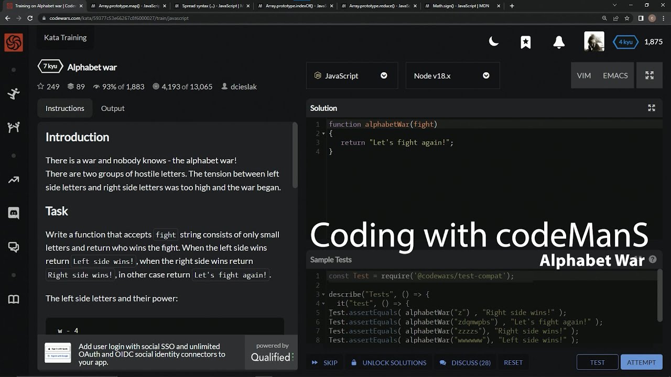
Task: Open the Discord chat sidebar icon
Action: [14, 213]
